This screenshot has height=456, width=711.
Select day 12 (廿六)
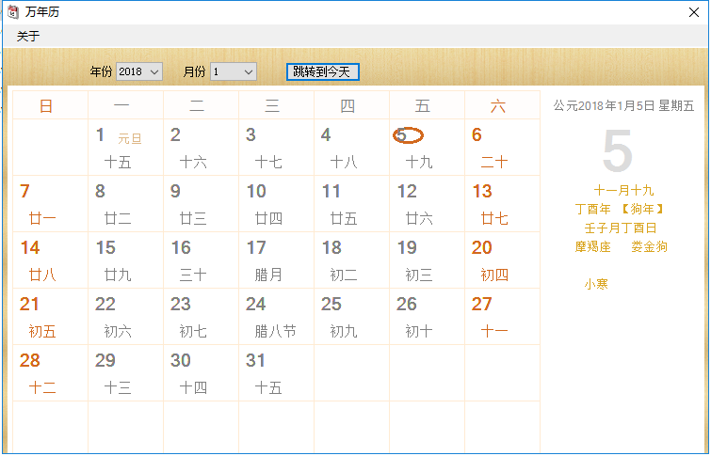point(427,204)
